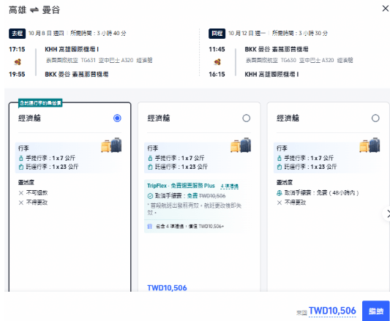Screen dimensions: 390x321
Task: Click the gift icon beside 4 benefits value
Action: pyautogui.click(x=149, y=226)
